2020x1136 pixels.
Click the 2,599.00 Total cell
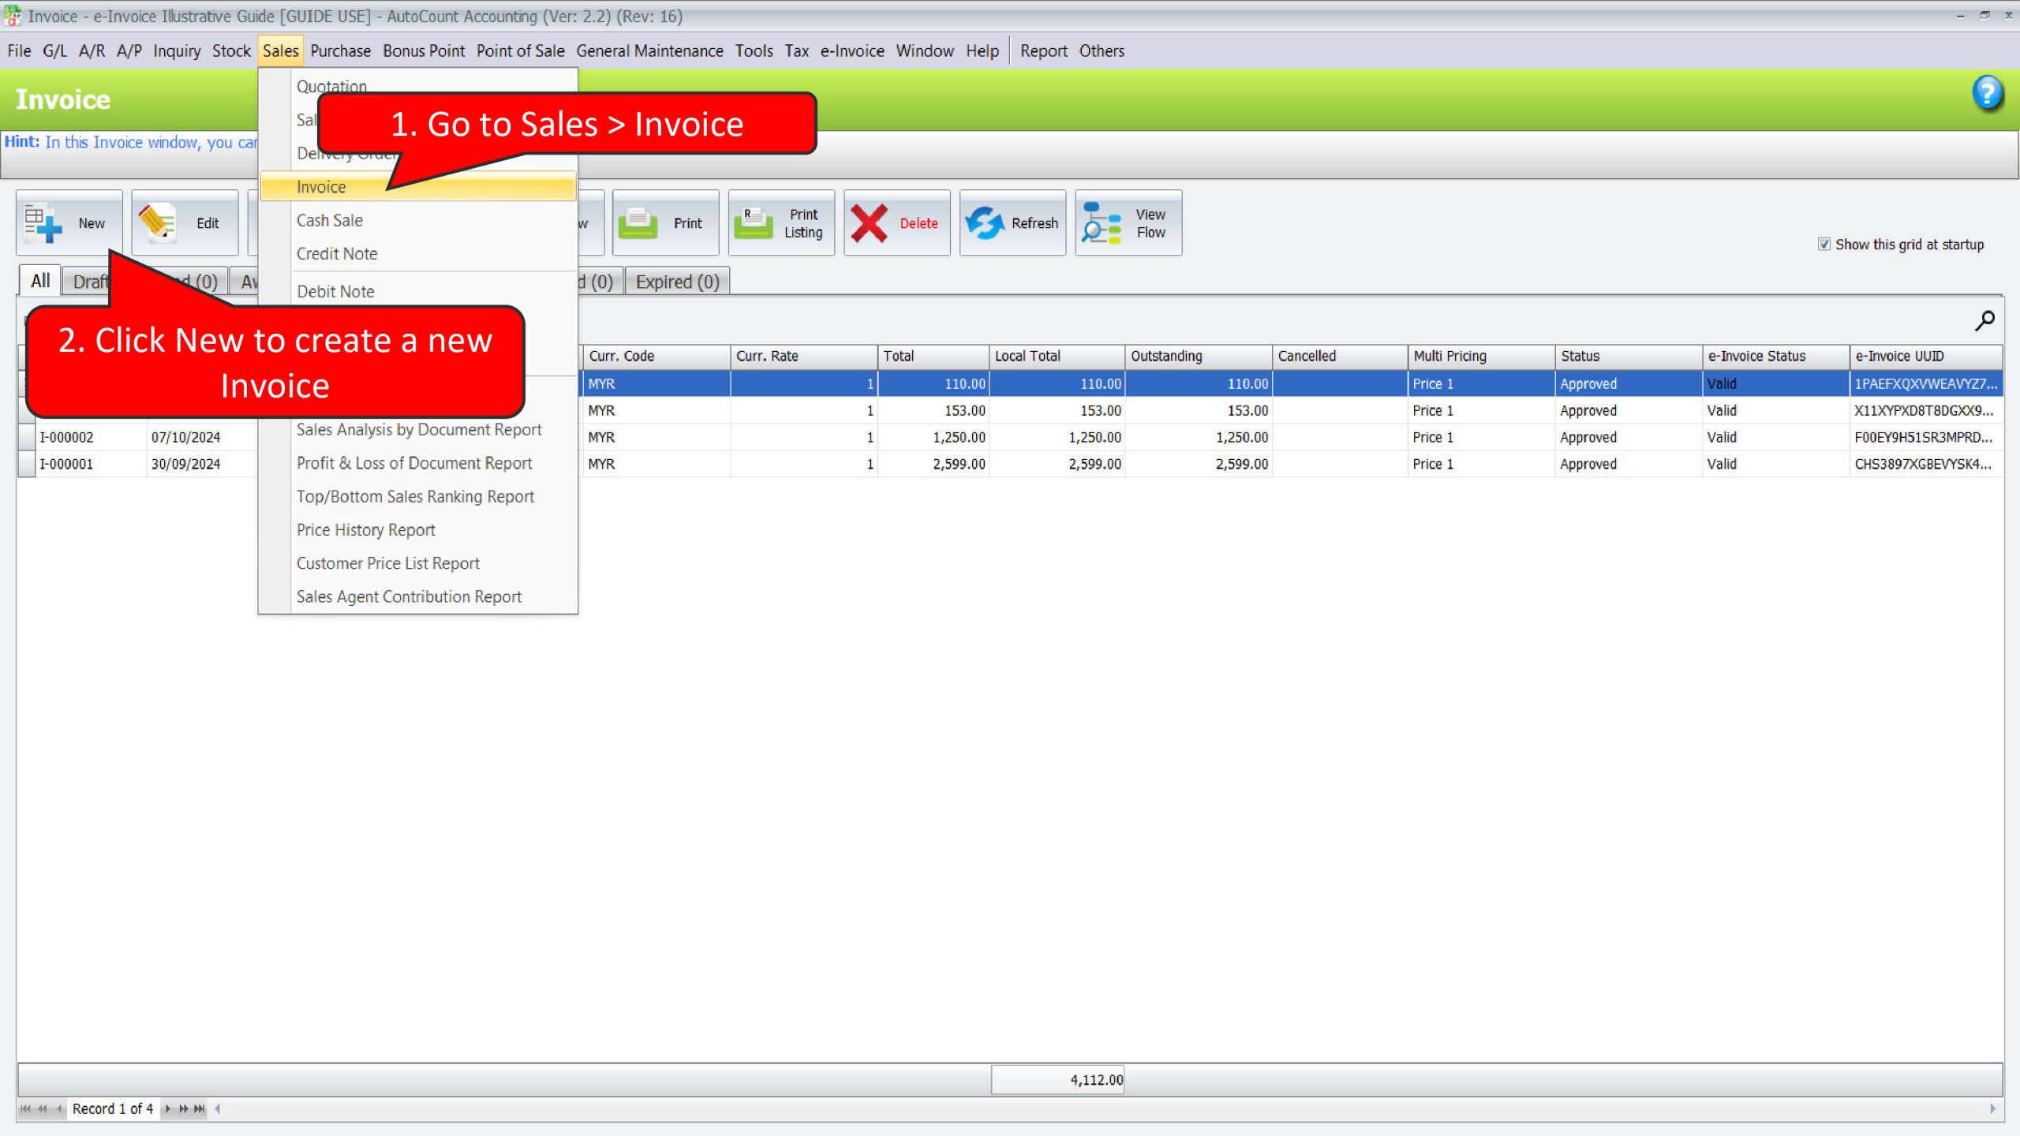933,464
